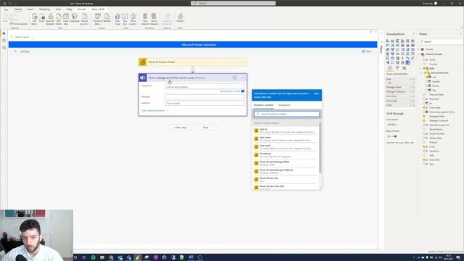Switch to the Expression tab

tap(284, 105)
